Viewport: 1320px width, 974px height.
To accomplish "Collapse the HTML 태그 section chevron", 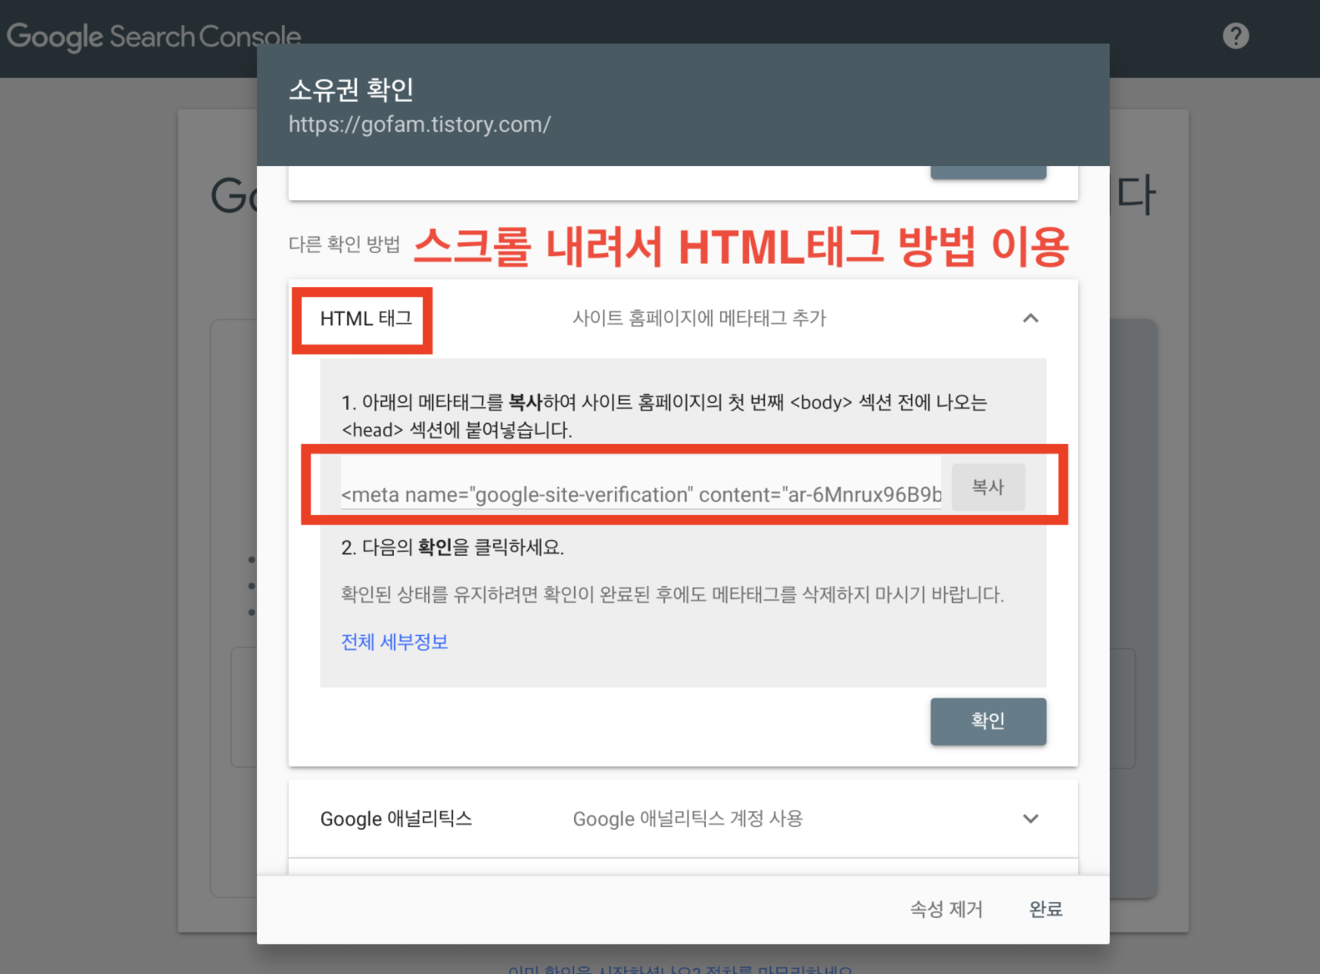I will pyautogui.click(x=1030, y=318).
